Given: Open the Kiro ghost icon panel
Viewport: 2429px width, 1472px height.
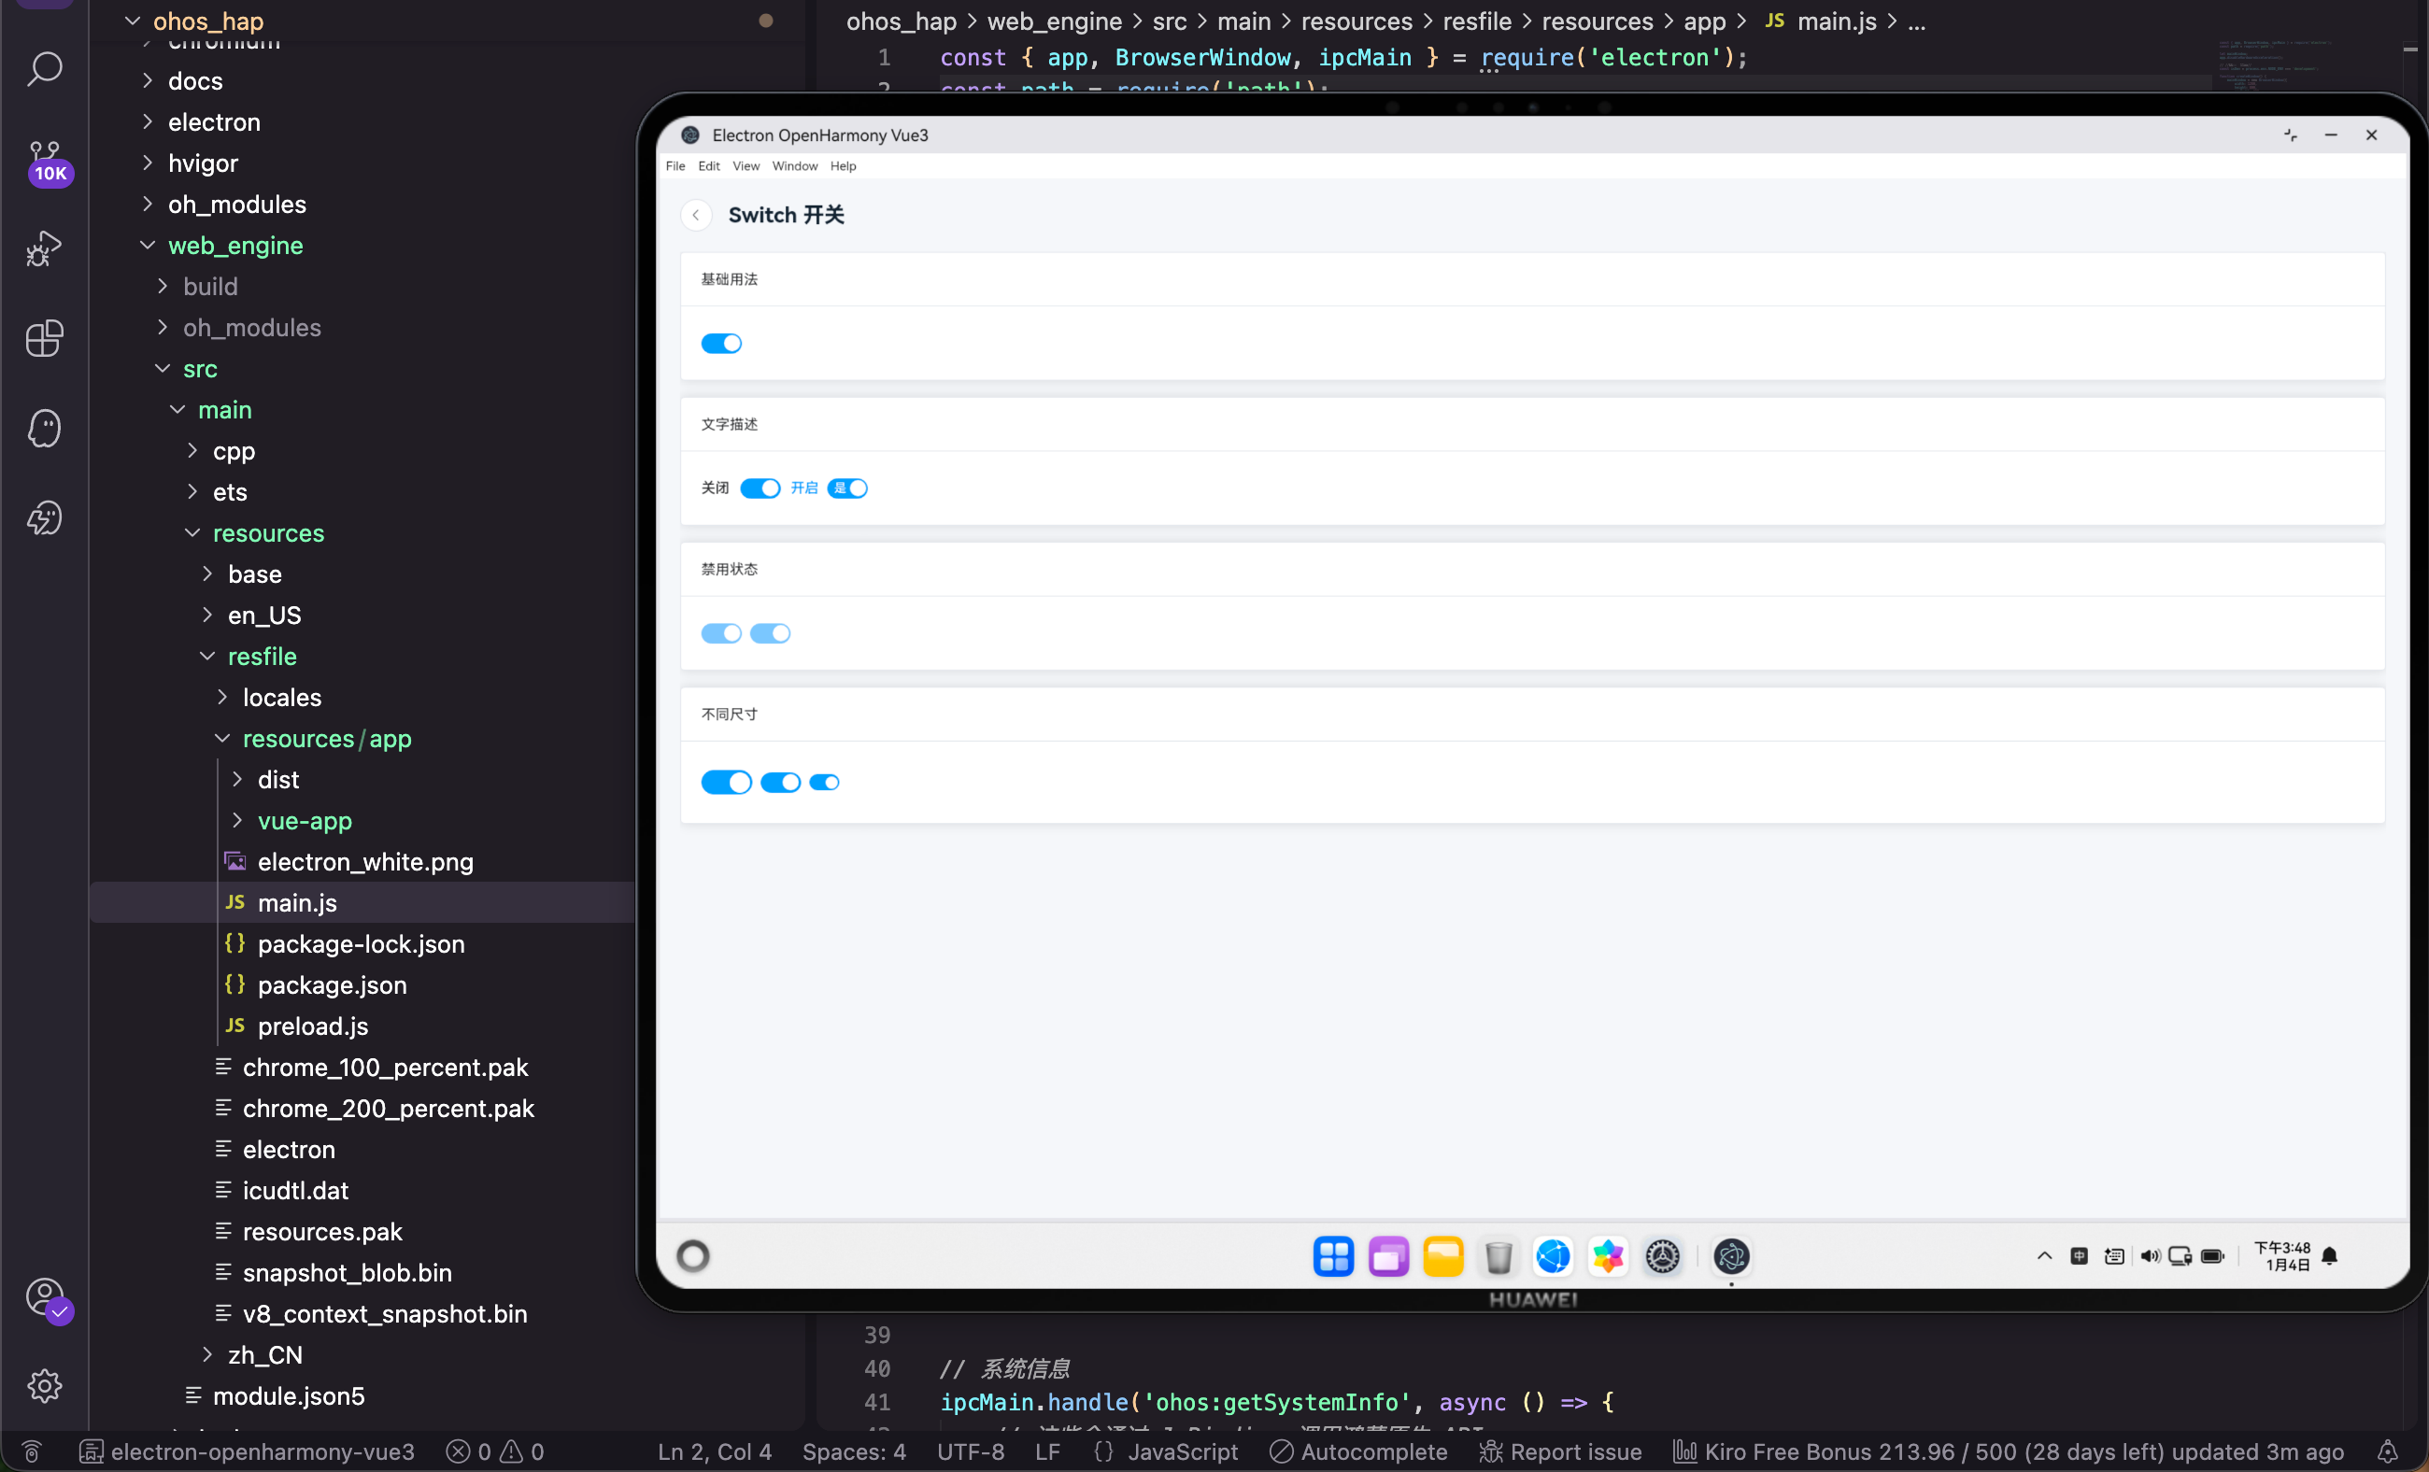Looking at the screenshot, I should 44,429.
